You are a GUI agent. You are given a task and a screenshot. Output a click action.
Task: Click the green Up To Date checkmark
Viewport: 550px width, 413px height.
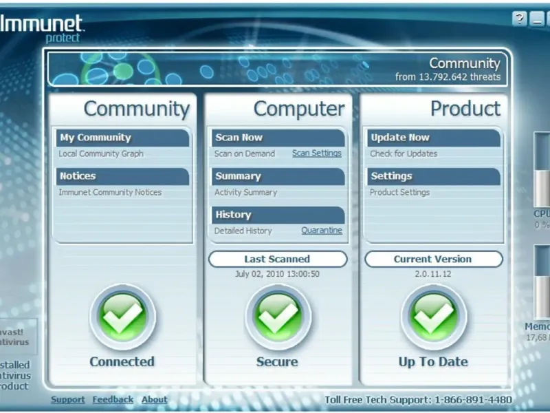434,317
